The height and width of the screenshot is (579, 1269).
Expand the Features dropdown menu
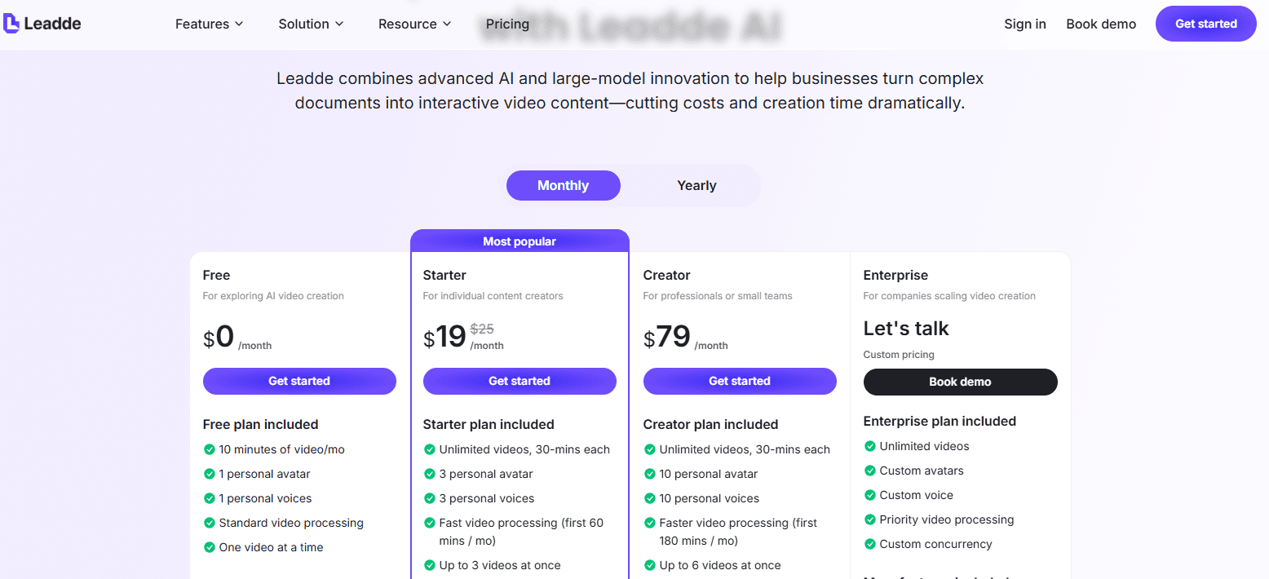tap(209, 24)
